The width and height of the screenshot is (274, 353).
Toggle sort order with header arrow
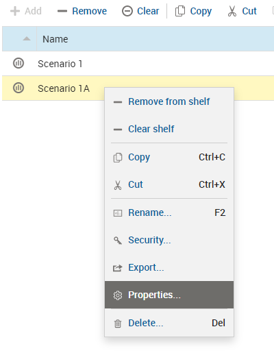[27, 38]
